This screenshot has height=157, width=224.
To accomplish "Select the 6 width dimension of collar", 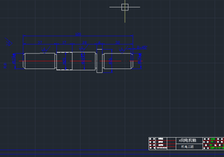I will coord(100,42).
